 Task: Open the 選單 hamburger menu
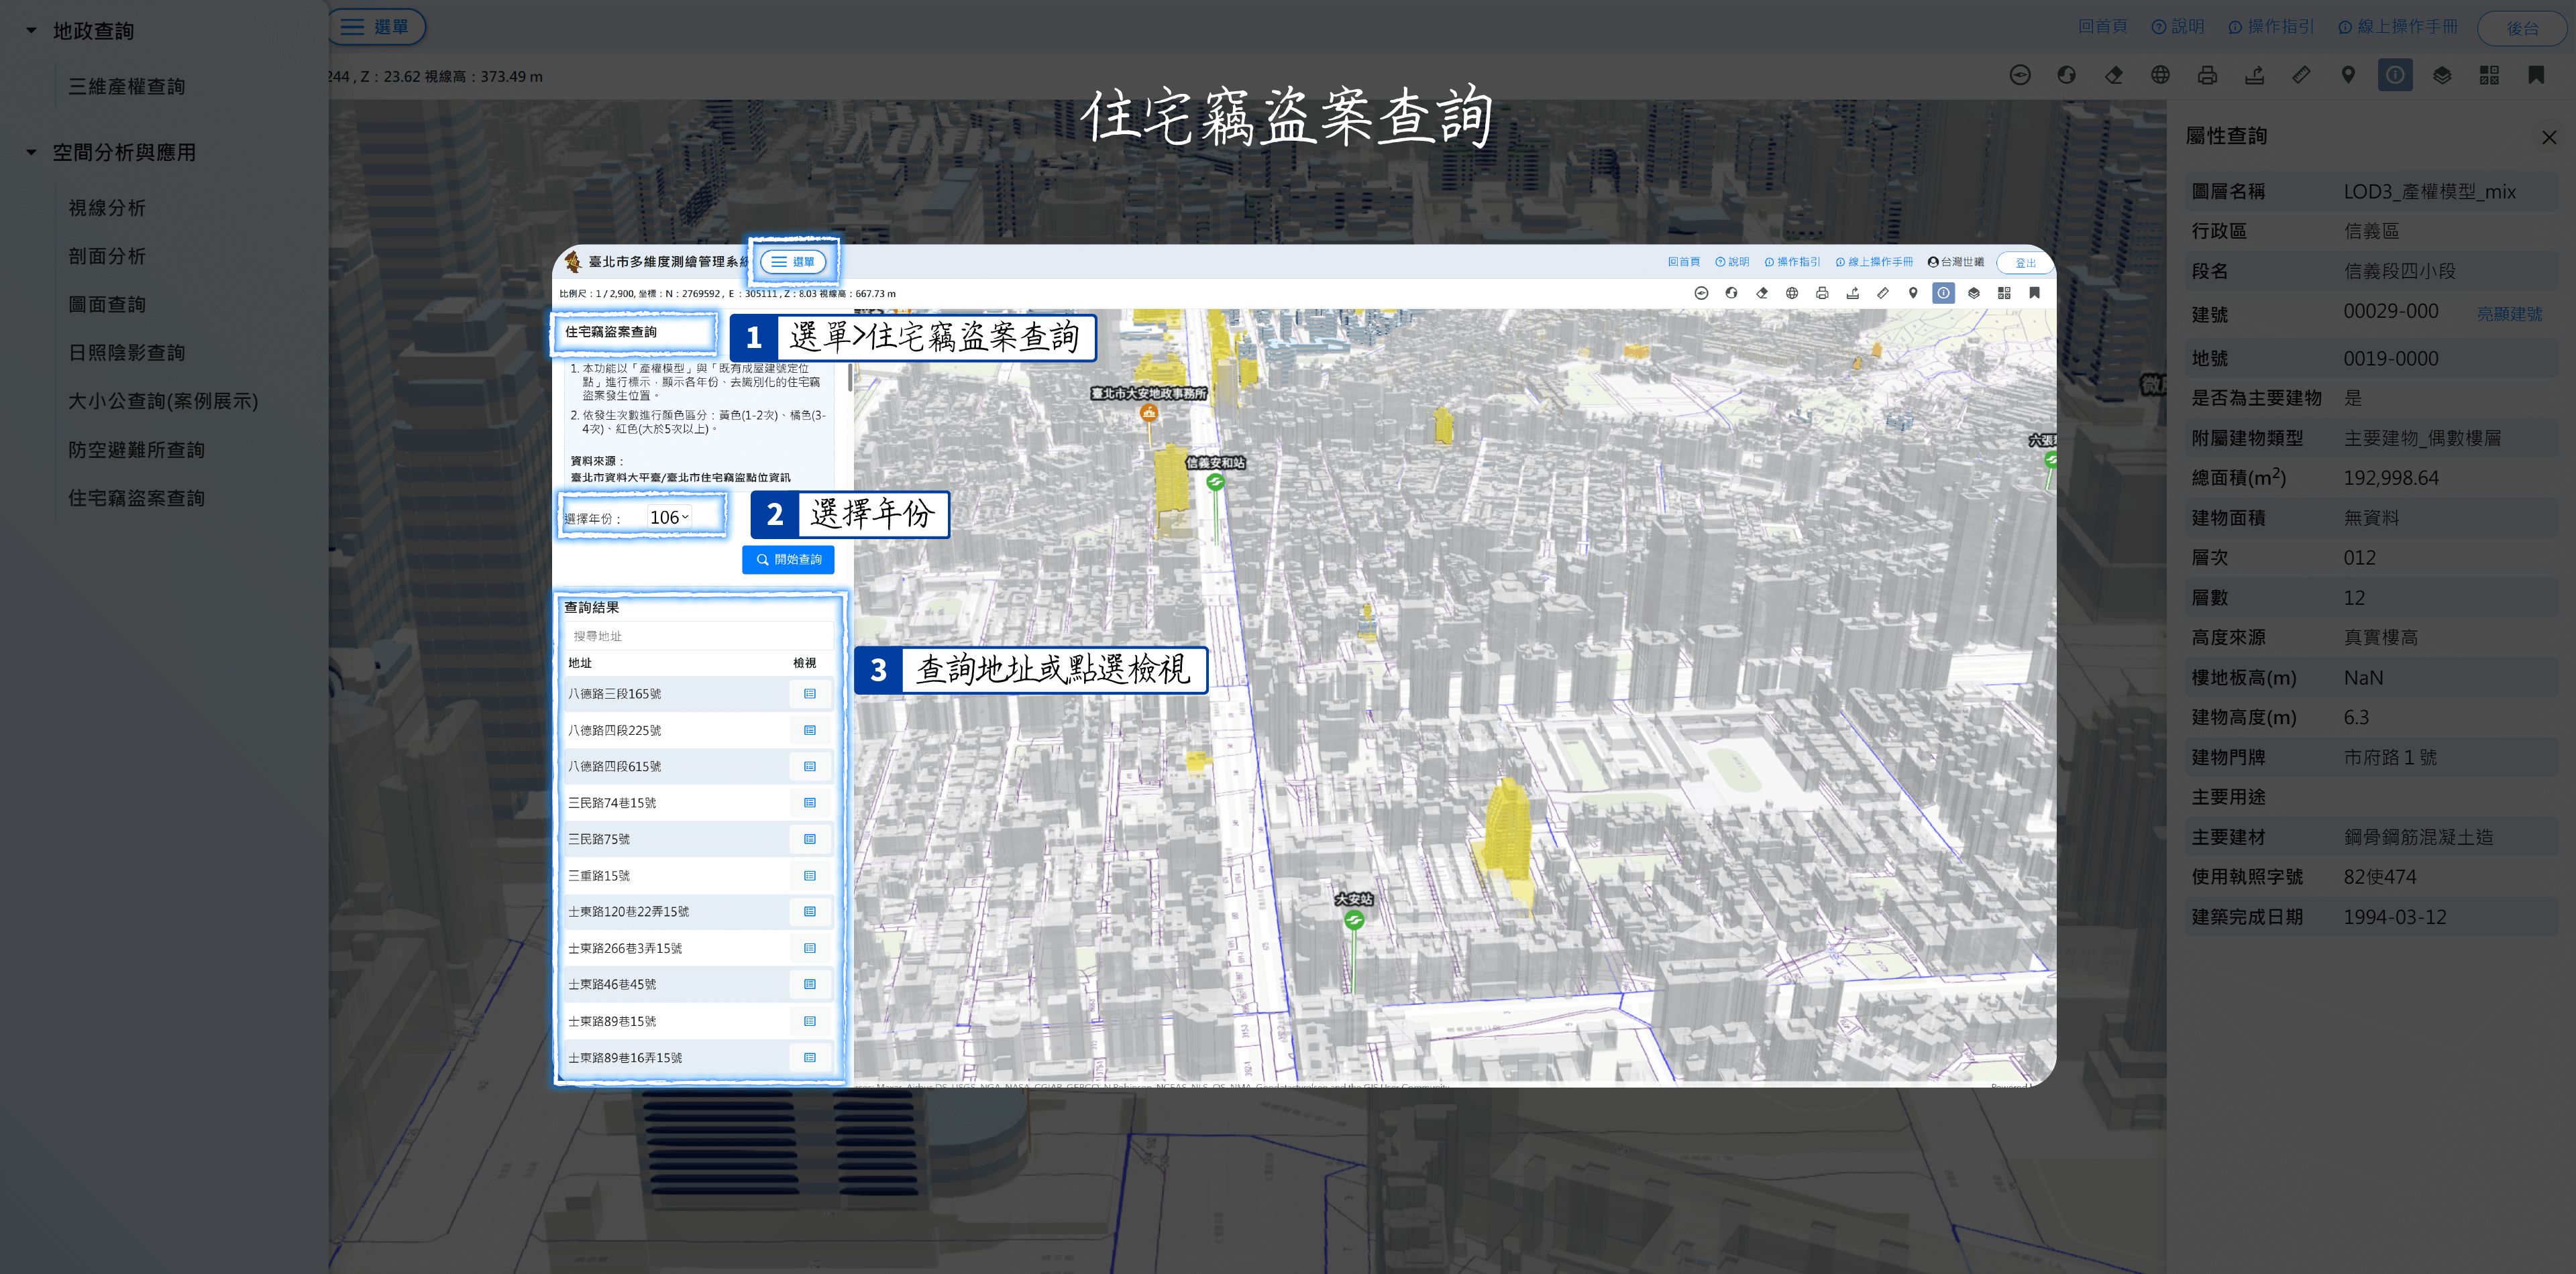click(376, 27)
